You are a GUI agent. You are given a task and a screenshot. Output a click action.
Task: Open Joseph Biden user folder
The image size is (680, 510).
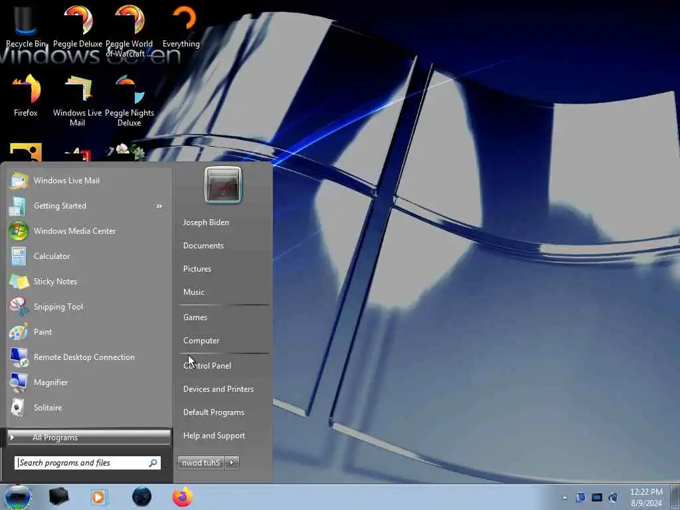tap(206, 222)
